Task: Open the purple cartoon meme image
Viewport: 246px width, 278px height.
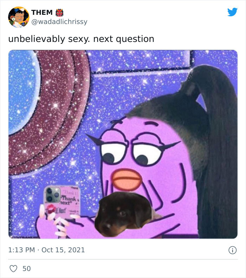Action: click(x=123, y=144)
